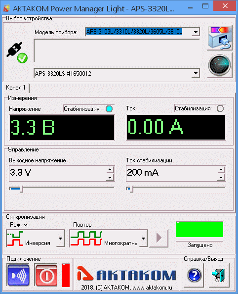
Task: Minimize the Power Manager window
Action: pos(191,7)
